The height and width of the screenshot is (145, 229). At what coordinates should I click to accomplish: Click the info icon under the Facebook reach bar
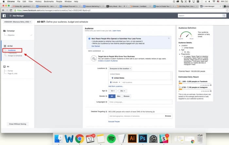coord(211,85)
